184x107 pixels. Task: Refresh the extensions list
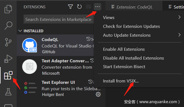(x=79, y=7)
